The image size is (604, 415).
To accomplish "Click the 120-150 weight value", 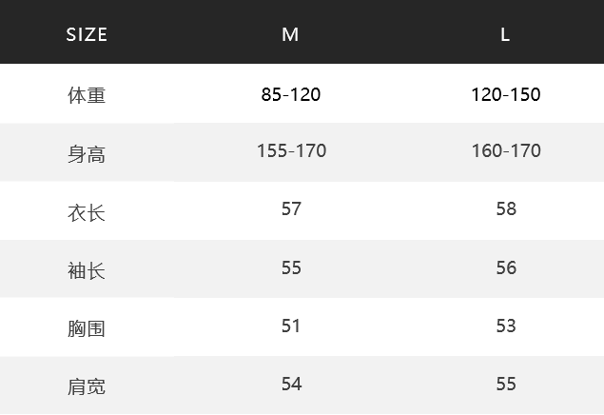I will [x=506, y=94].
